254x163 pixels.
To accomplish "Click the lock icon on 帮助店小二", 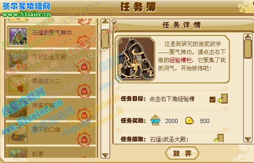I will 84,91.
